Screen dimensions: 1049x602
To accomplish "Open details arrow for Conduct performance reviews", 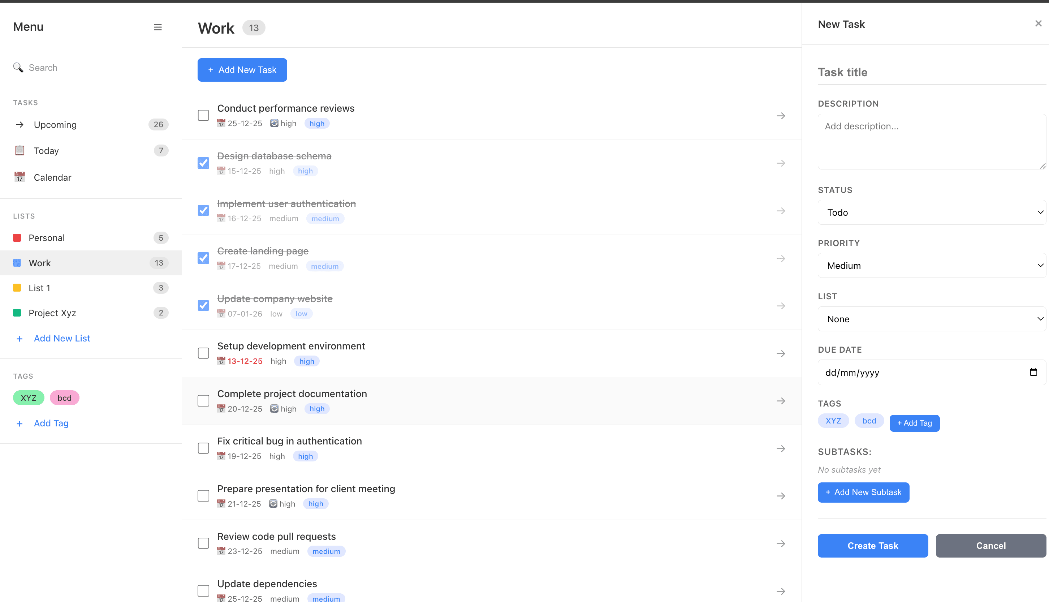I will pos(780,116).
